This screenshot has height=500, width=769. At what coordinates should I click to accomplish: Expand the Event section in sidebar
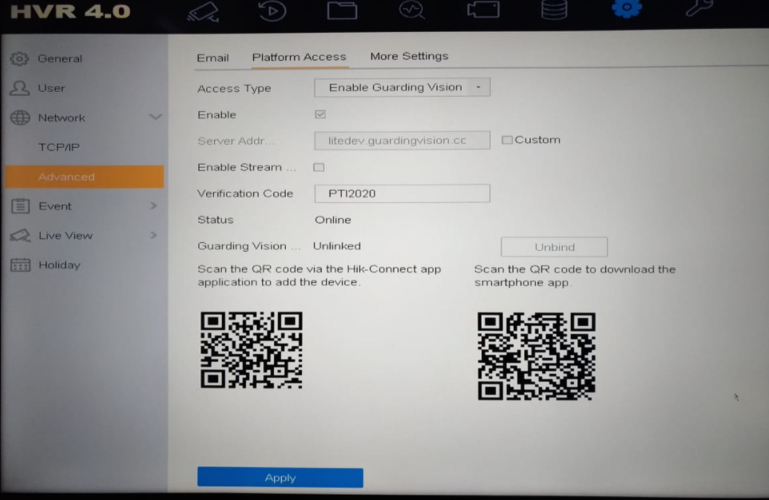pos(153,206)
